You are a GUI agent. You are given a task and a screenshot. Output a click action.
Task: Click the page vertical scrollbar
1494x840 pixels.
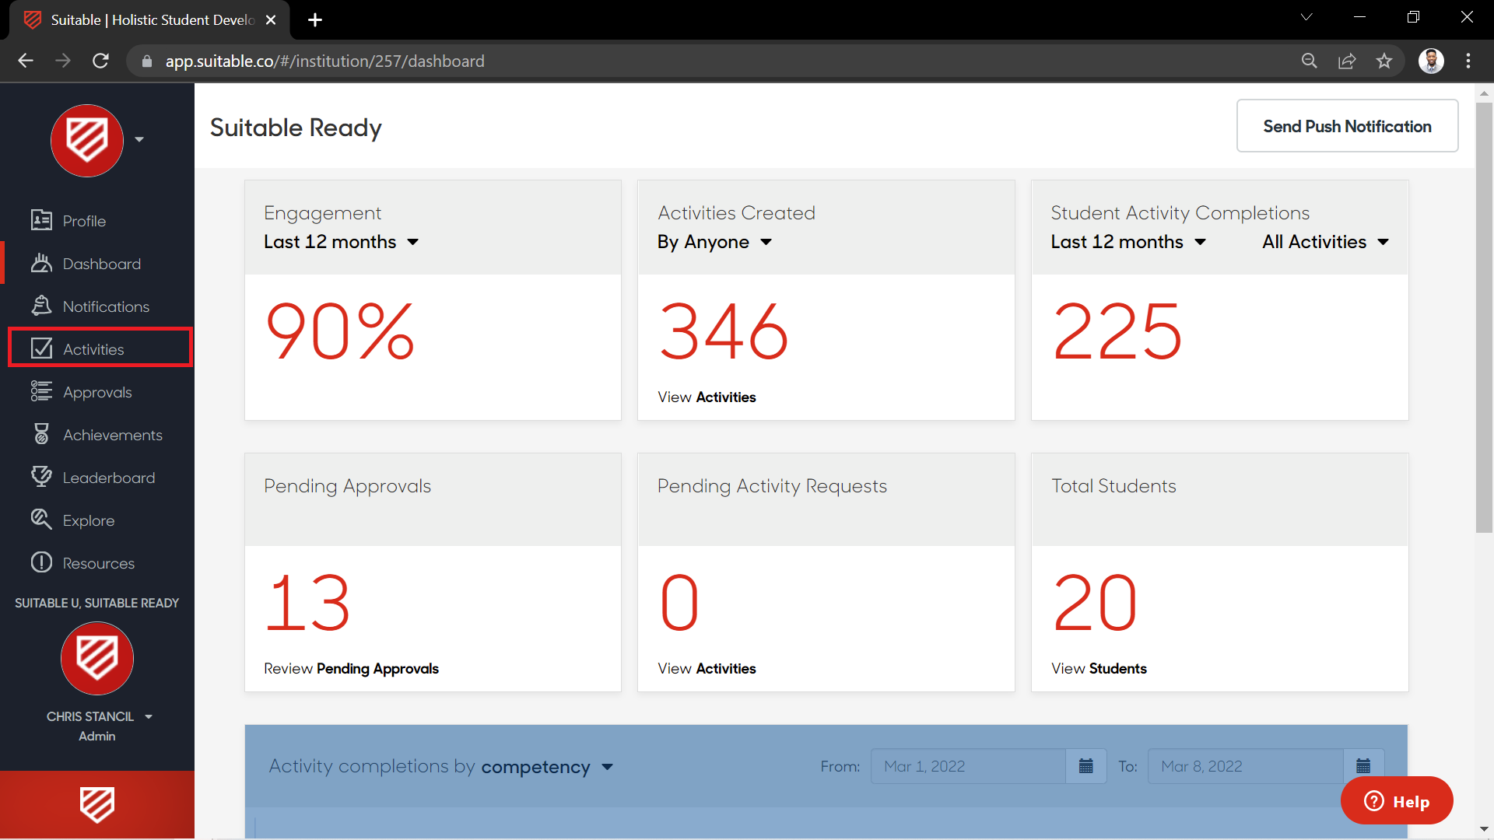tap(1484, 317)
